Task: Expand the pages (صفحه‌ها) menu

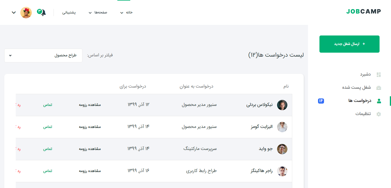Action: [98, 13]
